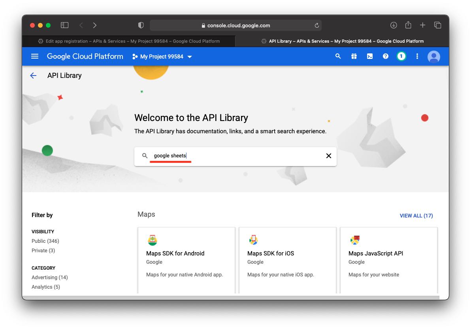The width and height of the screenshot is (471, 329).
Task: Filter by Analytics (5) category
Action: click(46, 287)
